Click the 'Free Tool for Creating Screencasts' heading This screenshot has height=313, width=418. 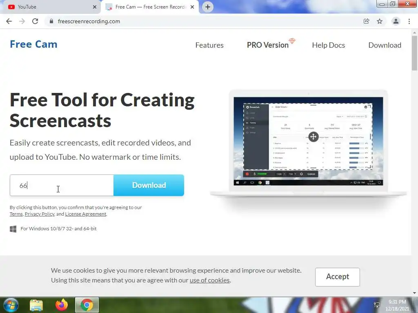point(102,110)
